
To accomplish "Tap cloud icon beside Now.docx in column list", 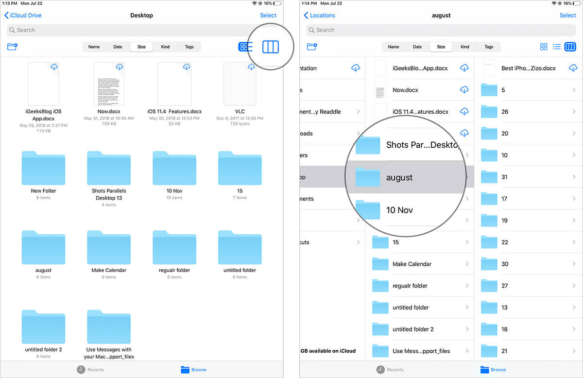I will coord(464,90).
